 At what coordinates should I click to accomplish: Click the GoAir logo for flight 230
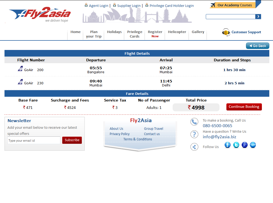(20, 82)
